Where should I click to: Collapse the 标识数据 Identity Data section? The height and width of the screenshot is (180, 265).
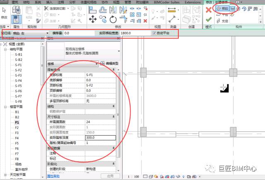click(113, 148)
